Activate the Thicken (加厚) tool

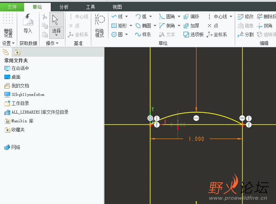(191, 26)
